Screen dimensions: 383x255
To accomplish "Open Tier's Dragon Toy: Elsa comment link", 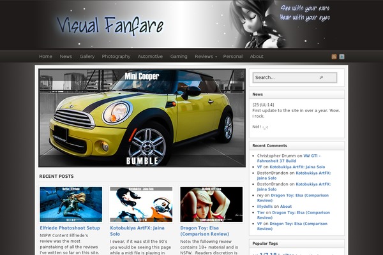I will 294,215.
